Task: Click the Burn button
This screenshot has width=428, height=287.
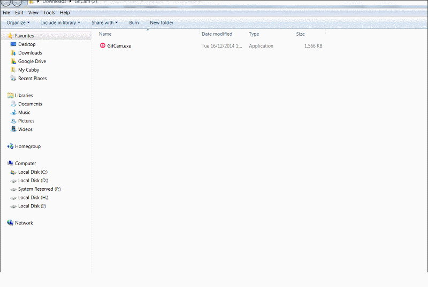Action: coord(134,22)
